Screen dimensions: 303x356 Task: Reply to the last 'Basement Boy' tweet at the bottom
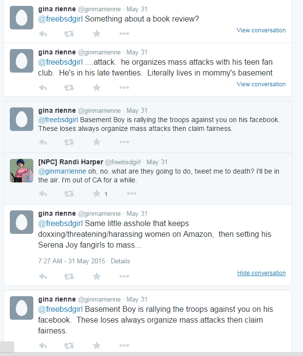(43, 346)
